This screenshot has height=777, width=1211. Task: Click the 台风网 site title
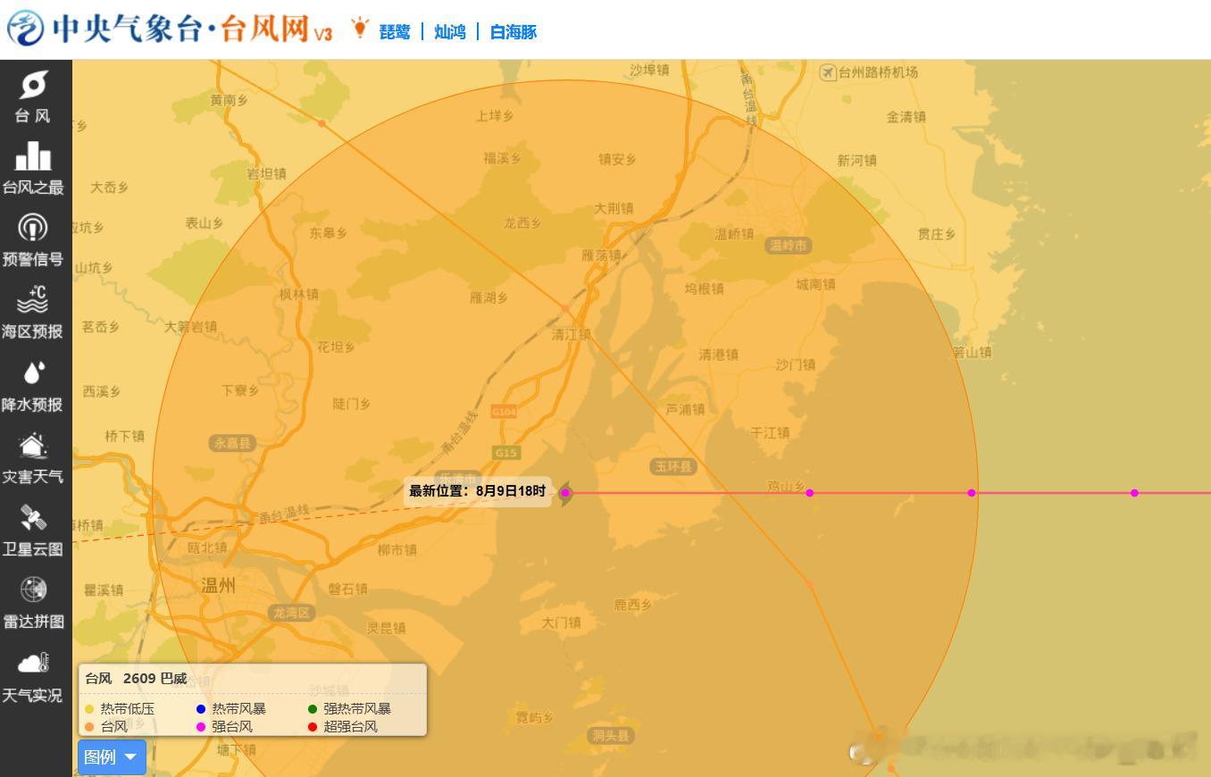(265, 29)
